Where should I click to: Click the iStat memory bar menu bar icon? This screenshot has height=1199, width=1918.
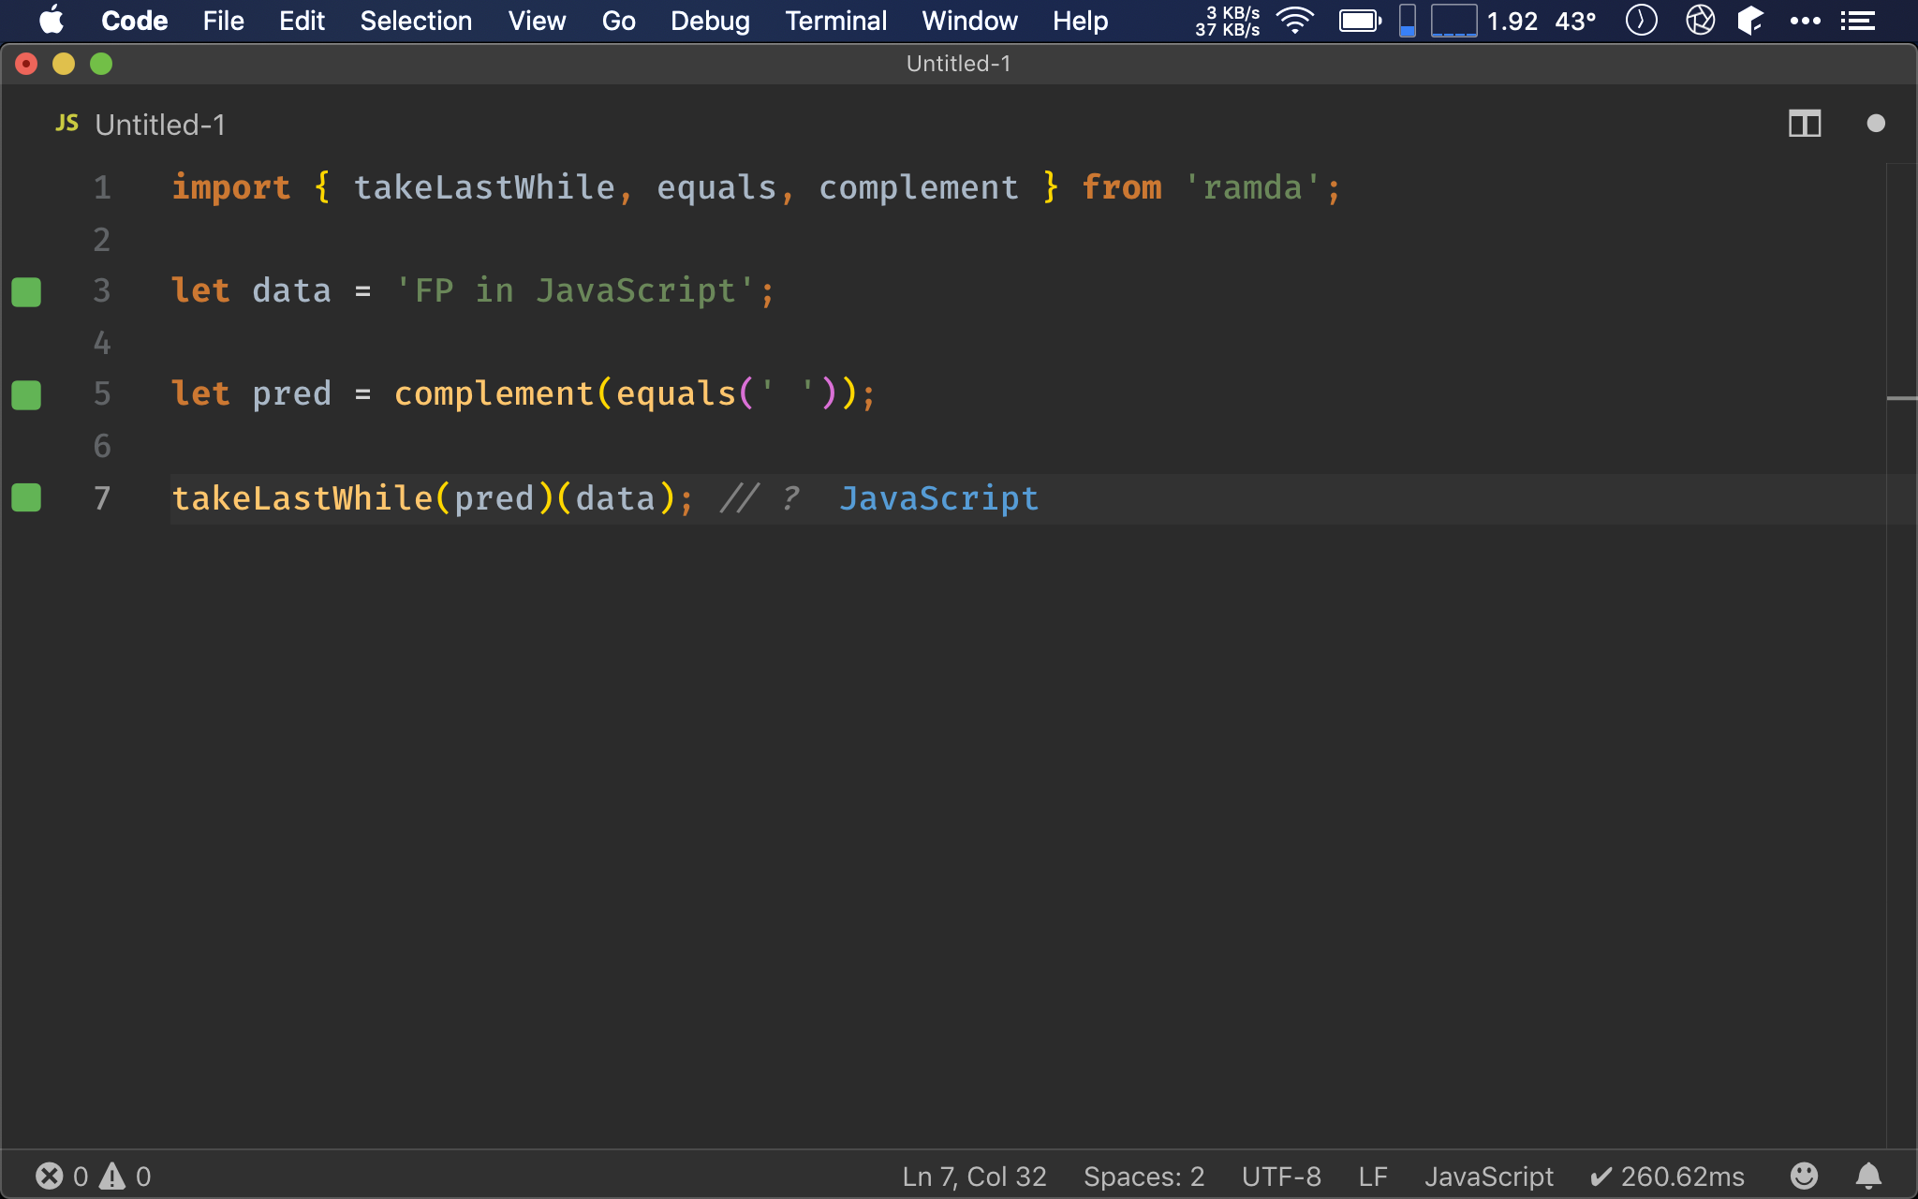tap(1407, 21)
